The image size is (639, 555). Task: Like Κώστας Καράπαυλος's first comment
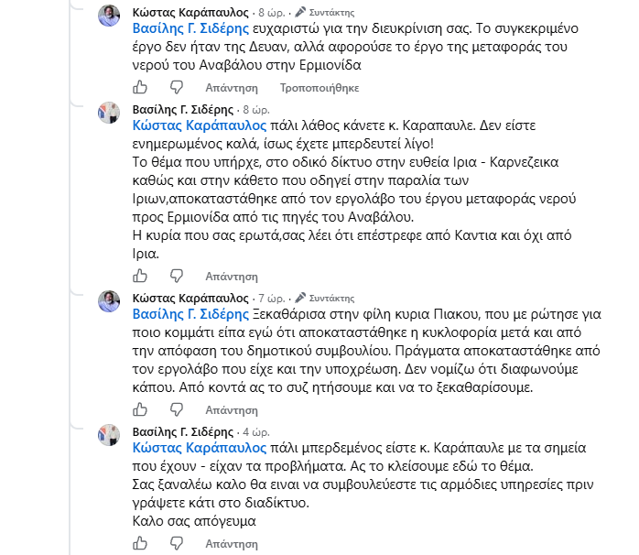[x=140, y=87]
